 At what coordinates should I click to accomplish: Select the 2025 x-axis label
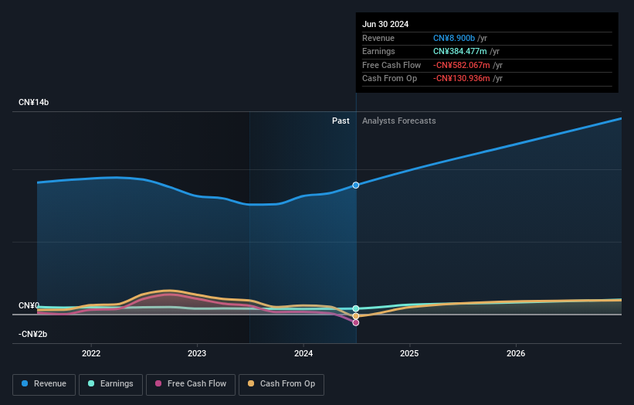(x=409, y=354)
